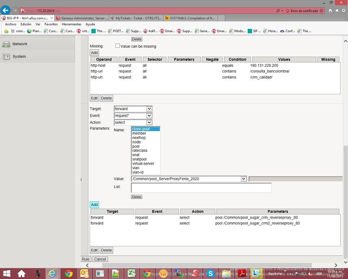Click the browser back arrow button
Screen dimensions: 348x279
[6, 10]
